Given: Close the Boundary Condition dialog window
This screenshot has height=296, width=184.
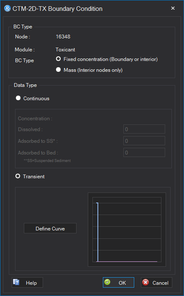Looking at the screenshot, I should point(173,8).
